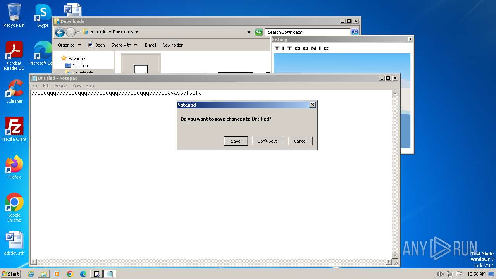
Task: Expand the Downloads breadcrumb arrow
Action: tap(136, 32)
